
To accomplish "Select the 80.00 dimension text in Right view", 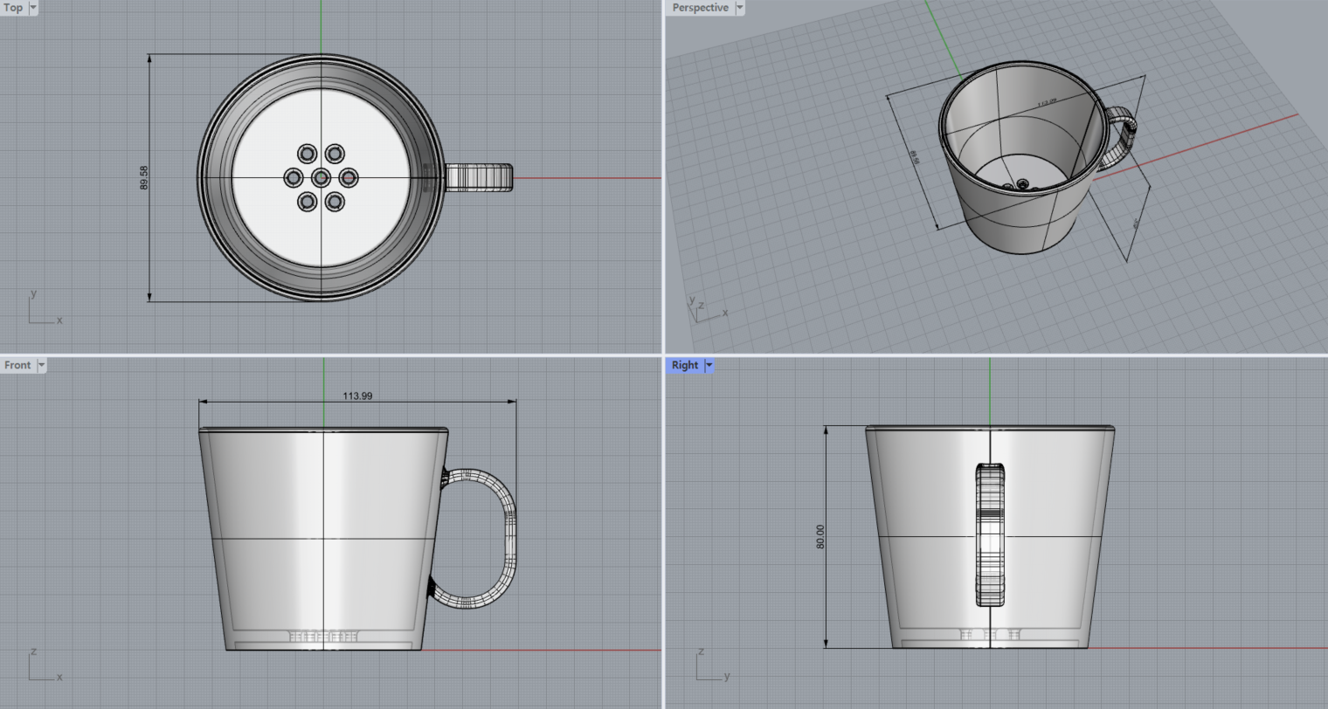I will point(820,536).
